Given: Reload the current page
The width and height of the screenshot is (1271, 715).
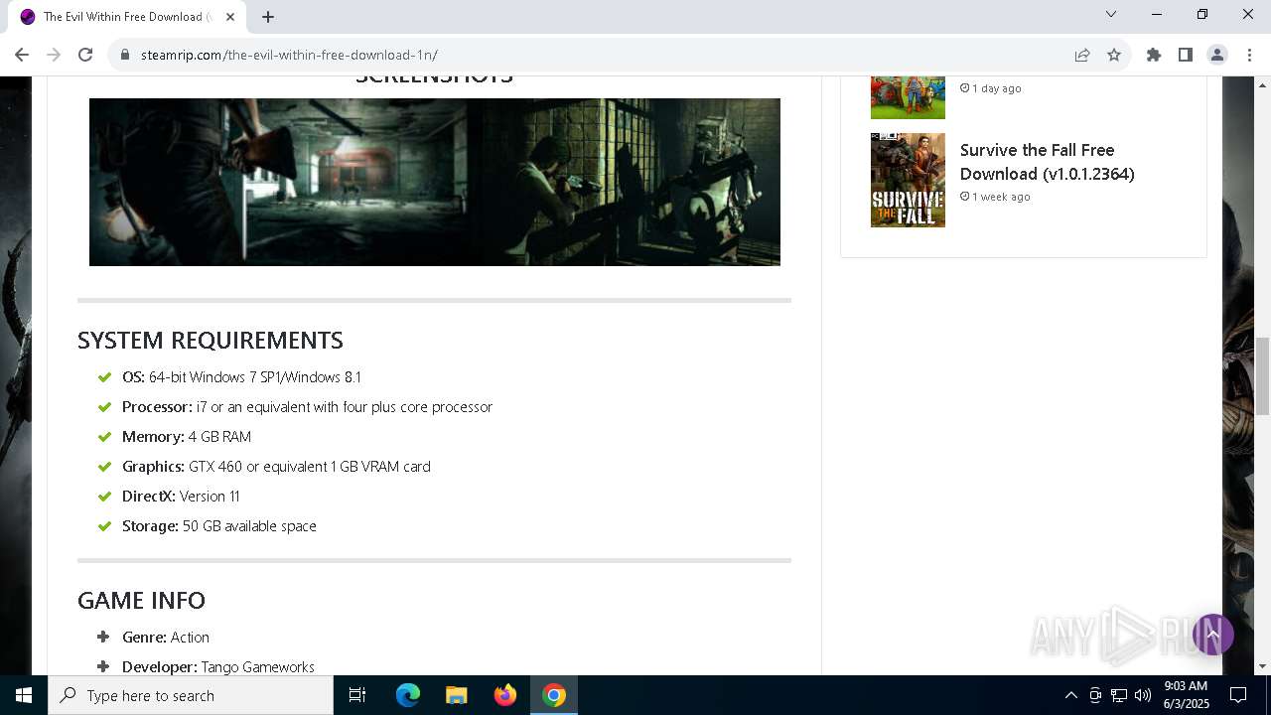Looking at the screenshot, I should 85,55.
